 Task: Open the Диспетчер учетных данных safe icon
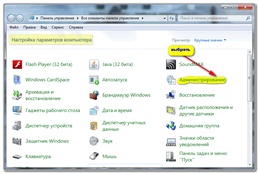pyautogui.click(x=94, y=126)
